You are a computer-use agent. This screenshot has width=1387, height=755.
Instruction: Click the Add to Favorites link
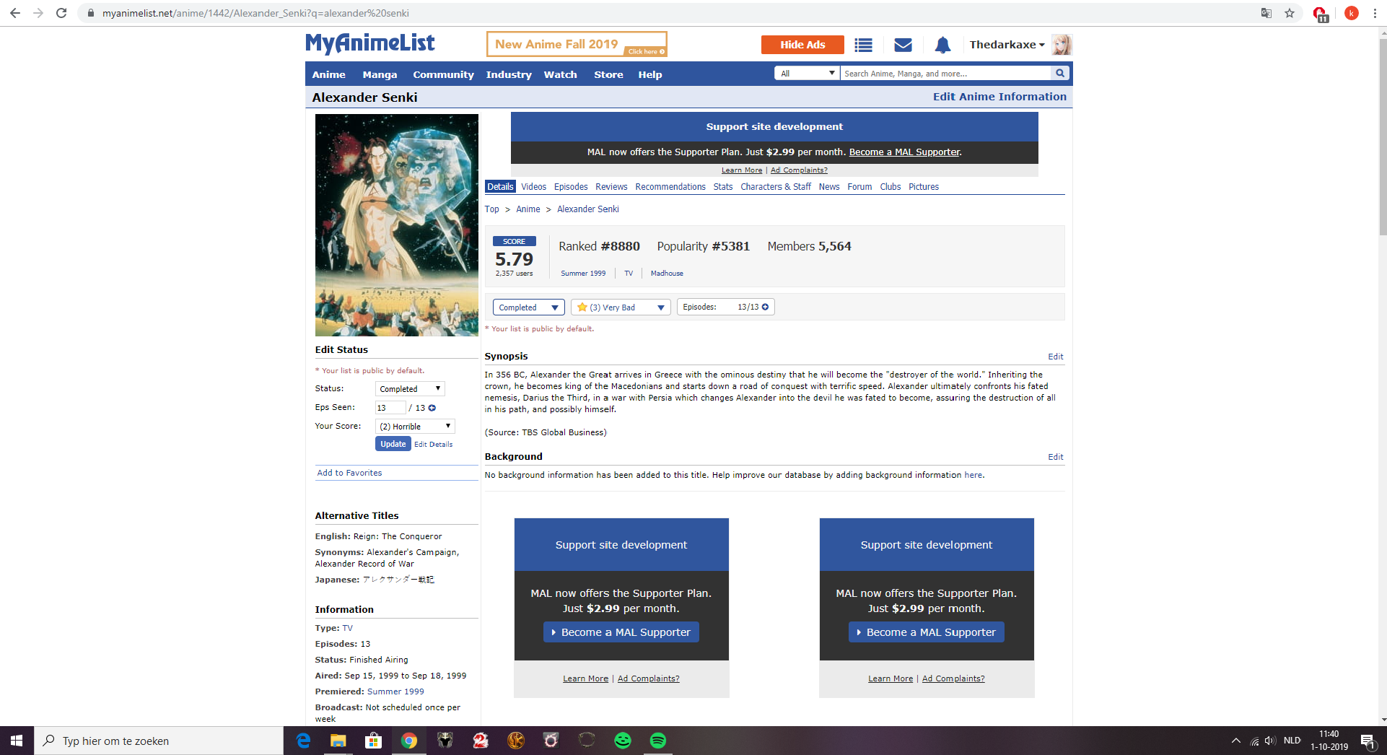[350, 473]
